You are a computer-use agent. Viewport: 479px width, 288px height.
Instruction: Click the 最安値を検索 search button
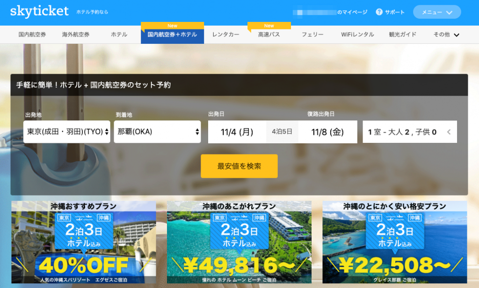[x=239, y=166]
